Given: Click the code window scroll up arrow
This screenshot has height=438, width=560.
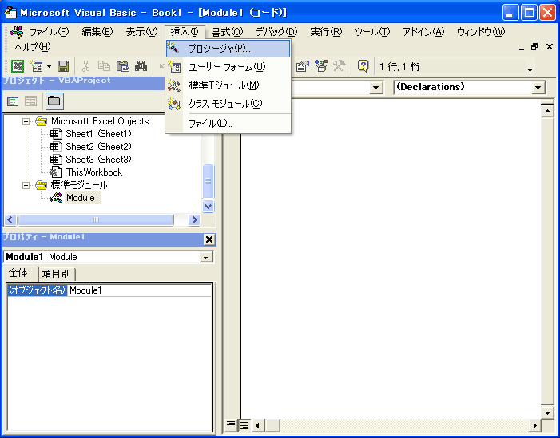Looking at the screenshot, I should (547, 111).
